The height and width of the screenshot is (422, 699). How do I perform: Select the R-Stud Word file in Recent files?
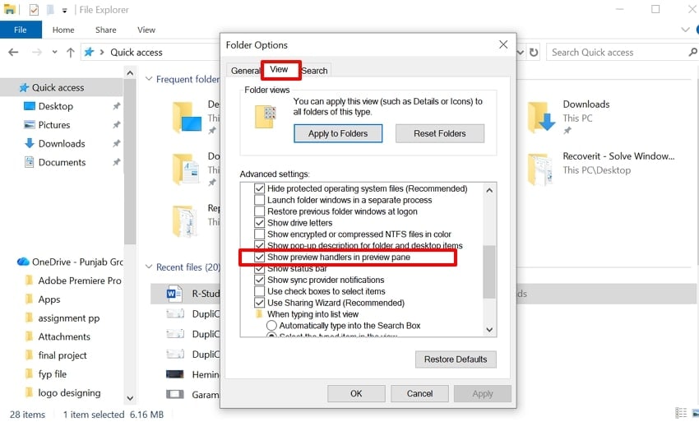click(x=193, y=294)
